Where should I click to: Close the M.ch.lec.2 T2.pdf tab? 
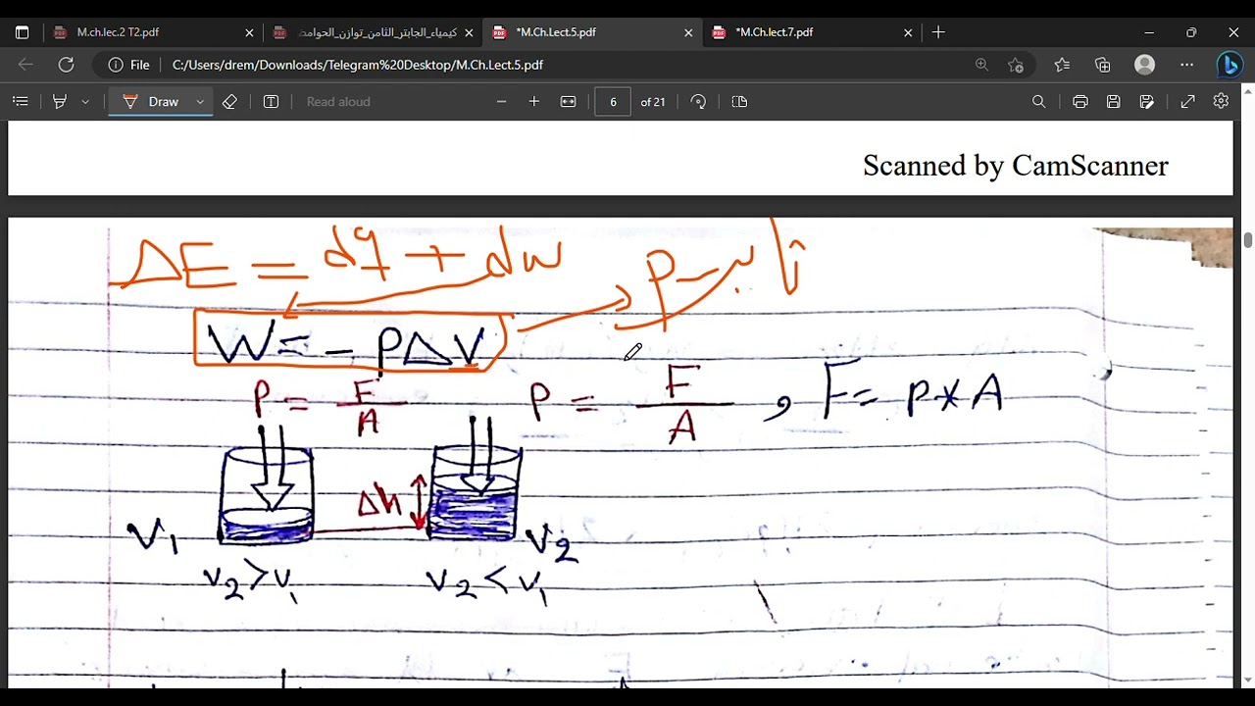coord(249,32)
